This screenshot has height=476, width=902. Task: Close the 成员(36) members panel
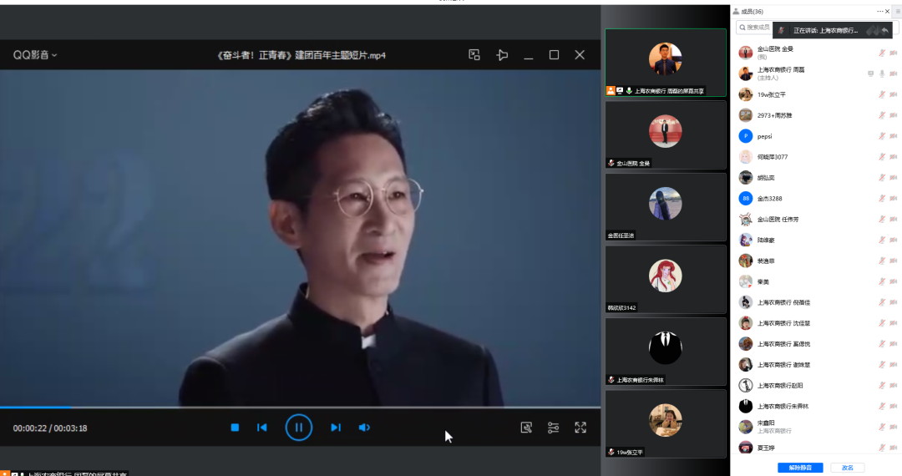(x=887, y=12)
